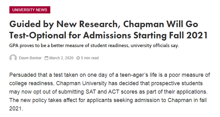220x117 pixels.
Task: Click 'Chapman University' in the body paragraph
Action: pos(81,83)
